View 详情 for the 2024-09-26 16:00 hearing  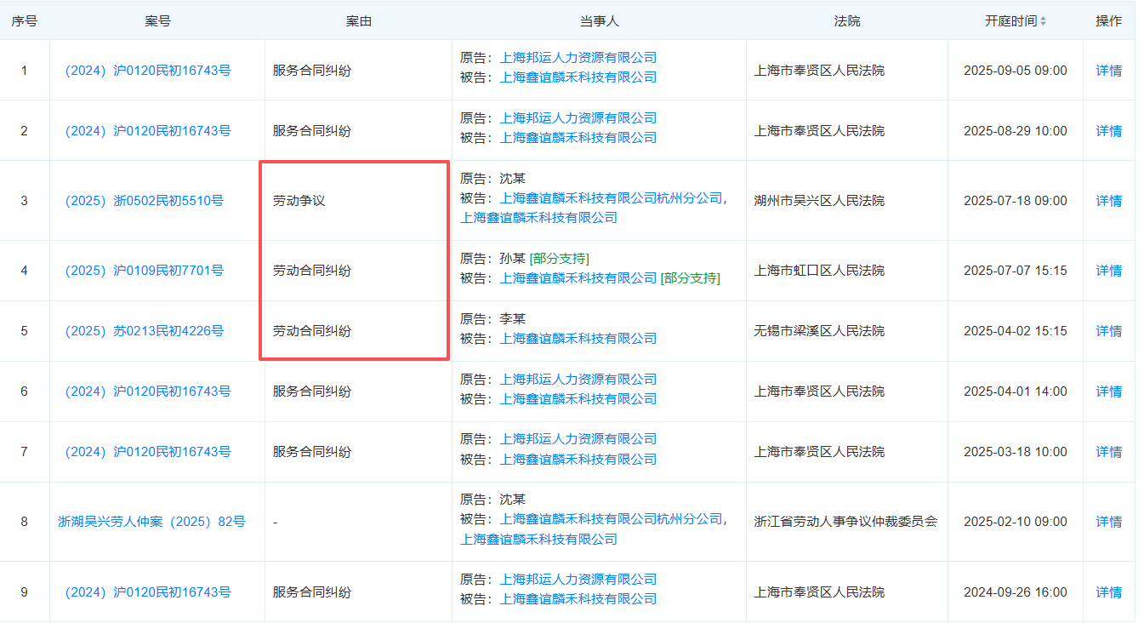pos(1108,592)
